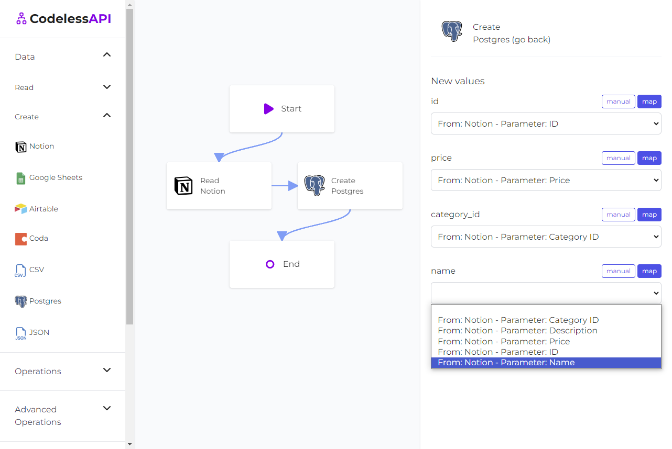
Task: Open the price mapping dropdown
Action: pyautogui.click(x=546, y=180)
